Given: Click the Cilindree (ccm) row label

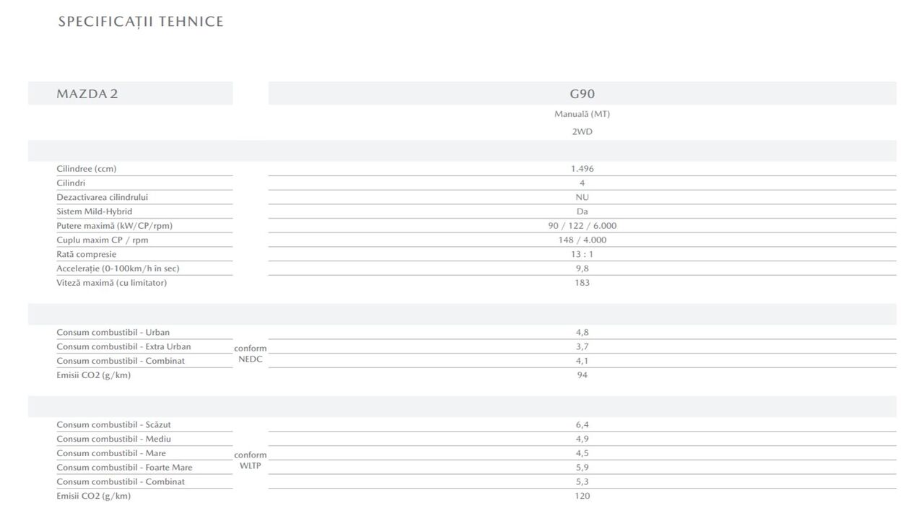Looking at the screenshot, I should coord(87,169).
